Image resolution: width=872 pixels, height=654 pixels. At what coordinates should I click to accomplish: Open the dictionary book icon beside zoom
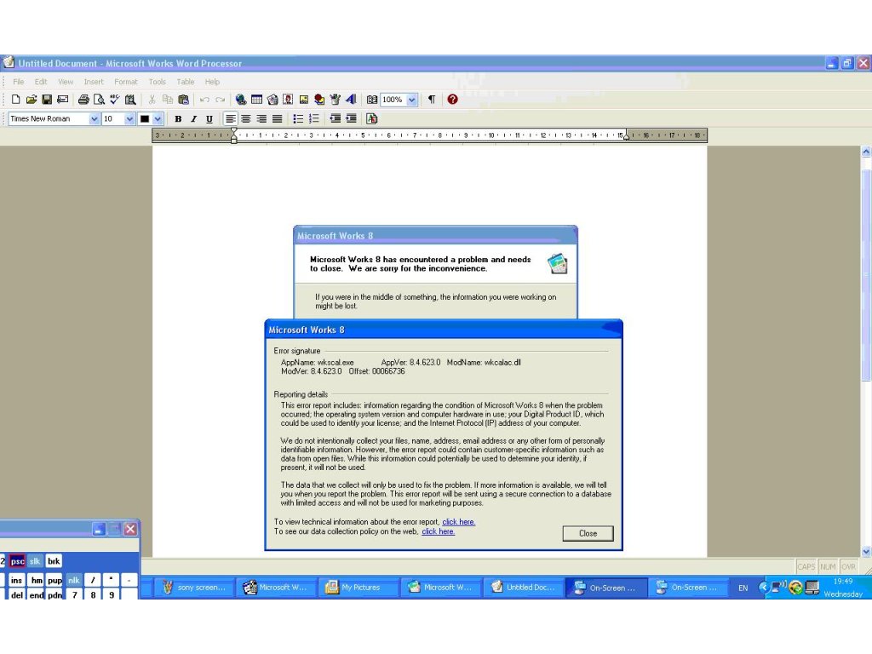[371, 100]
